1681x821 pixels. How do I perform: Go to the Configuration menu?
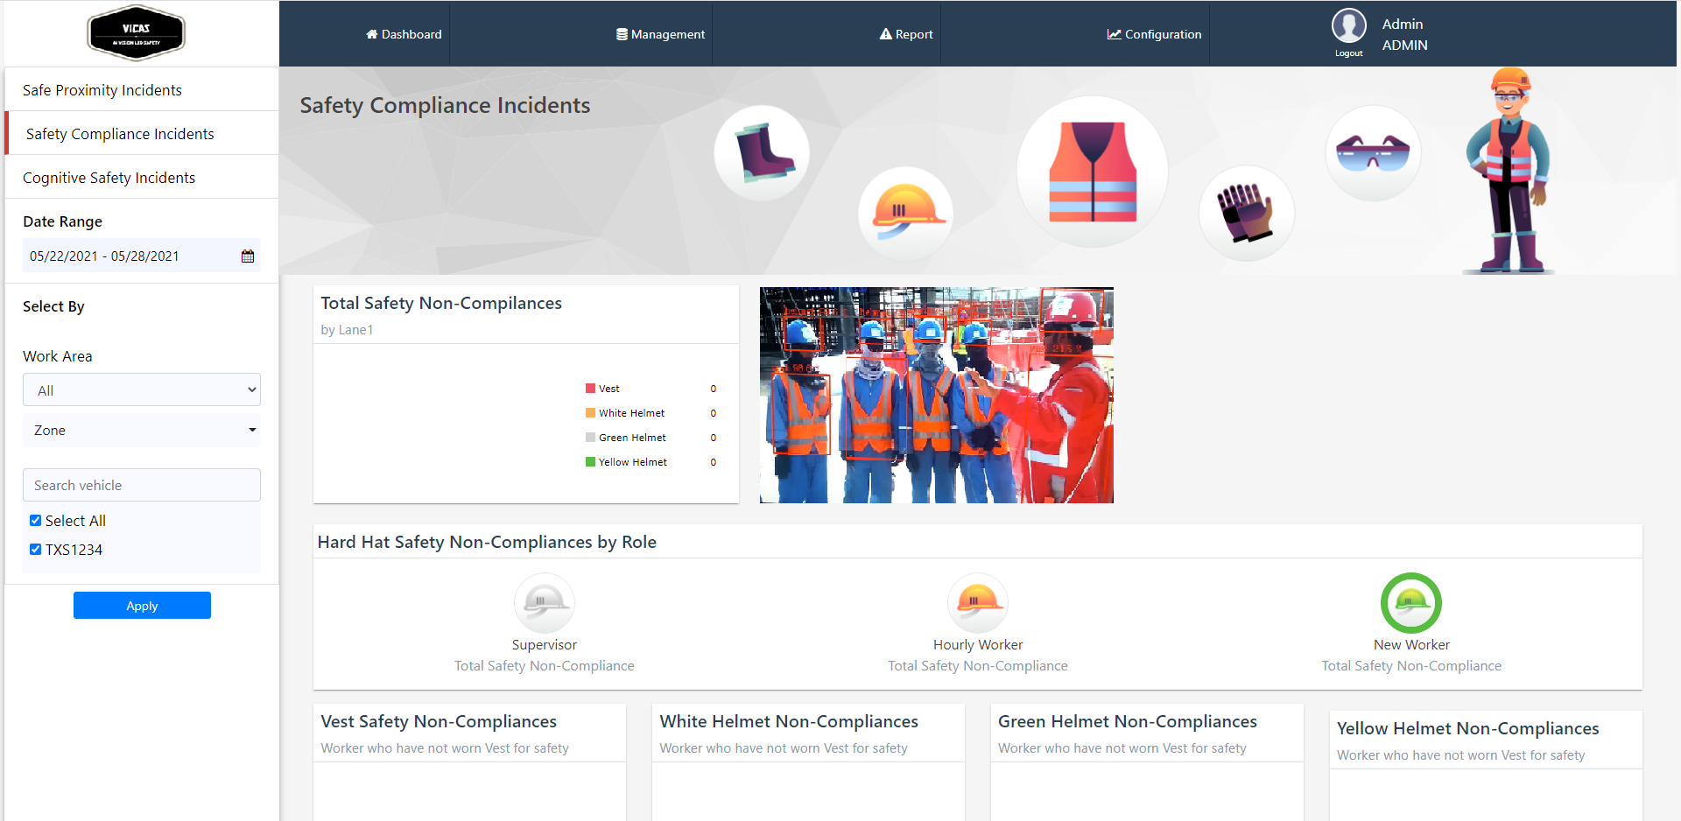pos(1154,34)
